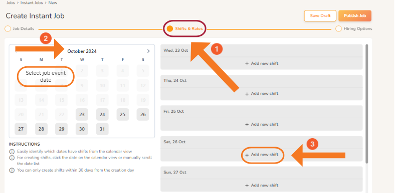The height and width of the screenshot is (193, 397).
Task: Add new shift for Sat, 26 Oct
Action: [x=262, y=155]
